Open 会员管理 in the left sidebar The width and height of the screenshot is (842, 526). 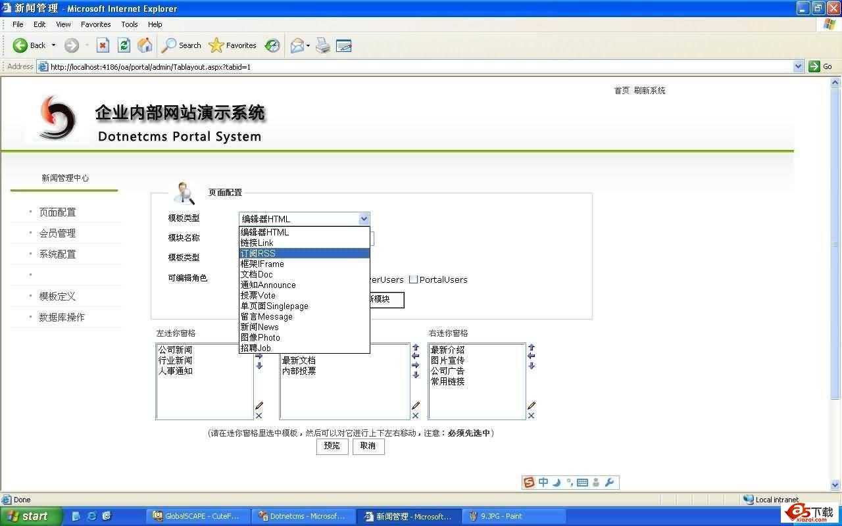click(57, 233)
